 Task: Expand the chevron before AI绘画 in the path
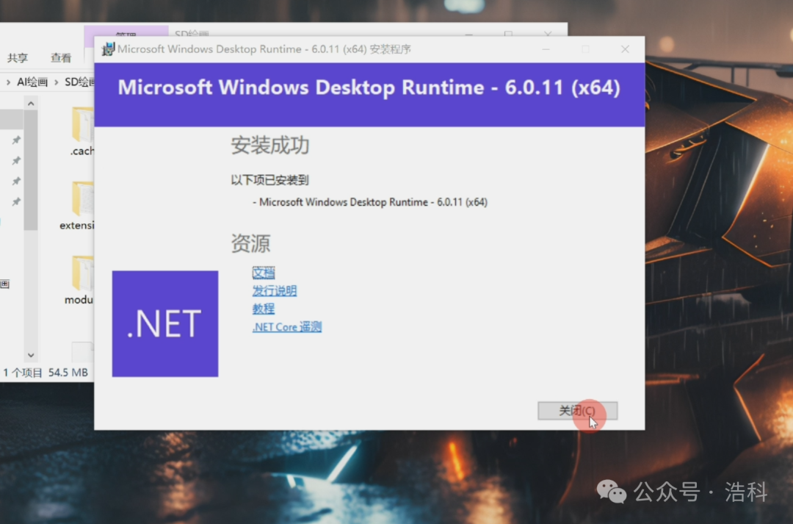pyautogui.click(x=8, y=82)
